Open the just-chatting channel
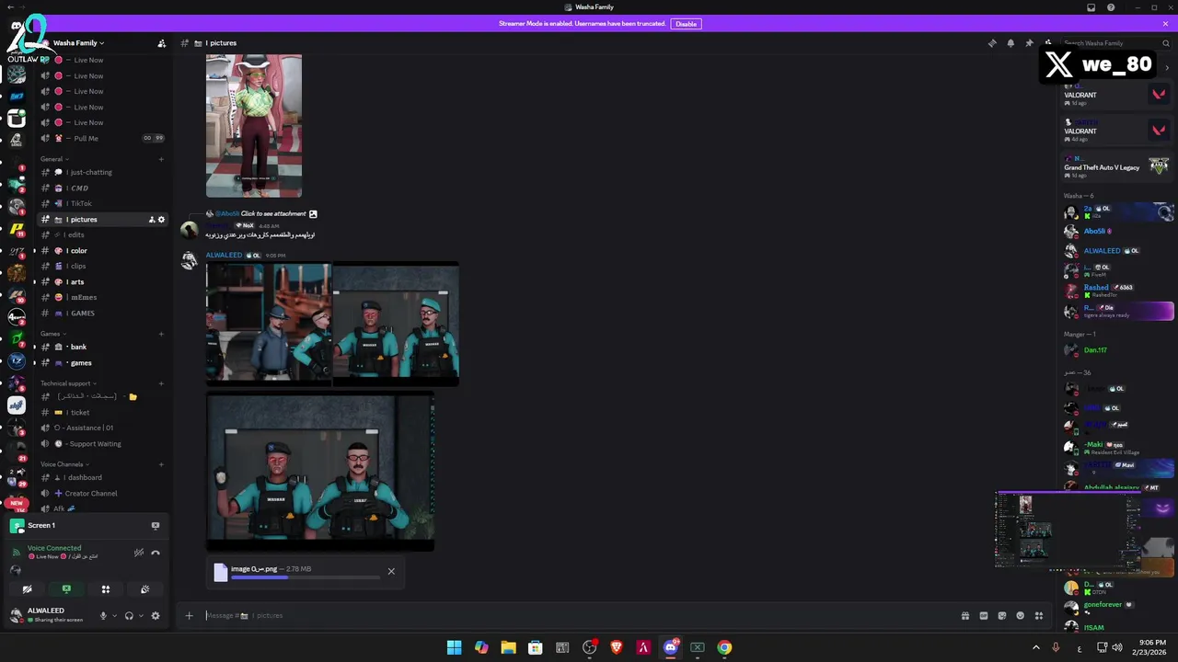The width and height of the screenshot is (1178, 662). [x=102, y=173]
